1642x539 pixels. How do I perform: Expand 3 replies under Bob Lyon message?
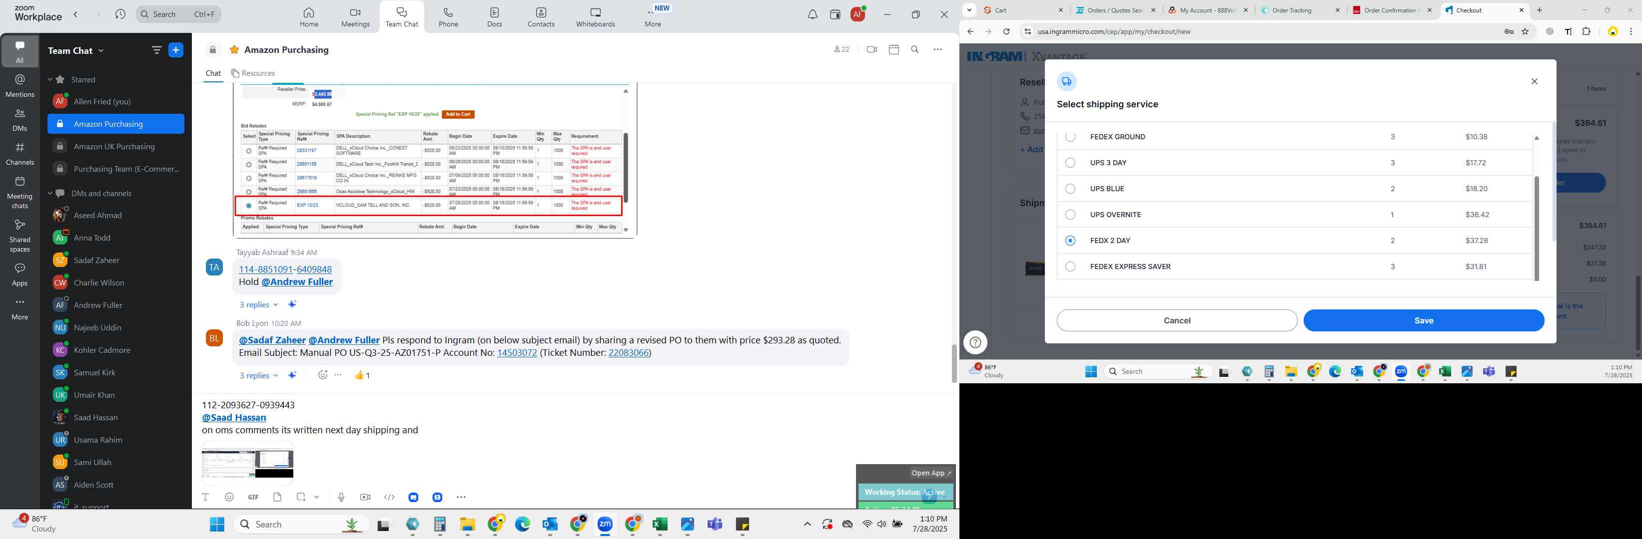258,375
